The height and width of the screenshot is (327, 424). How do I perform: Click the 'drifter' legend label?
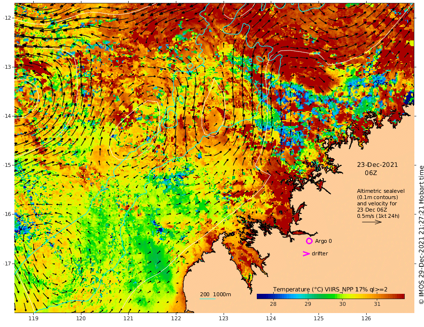[x=319, y=253]
